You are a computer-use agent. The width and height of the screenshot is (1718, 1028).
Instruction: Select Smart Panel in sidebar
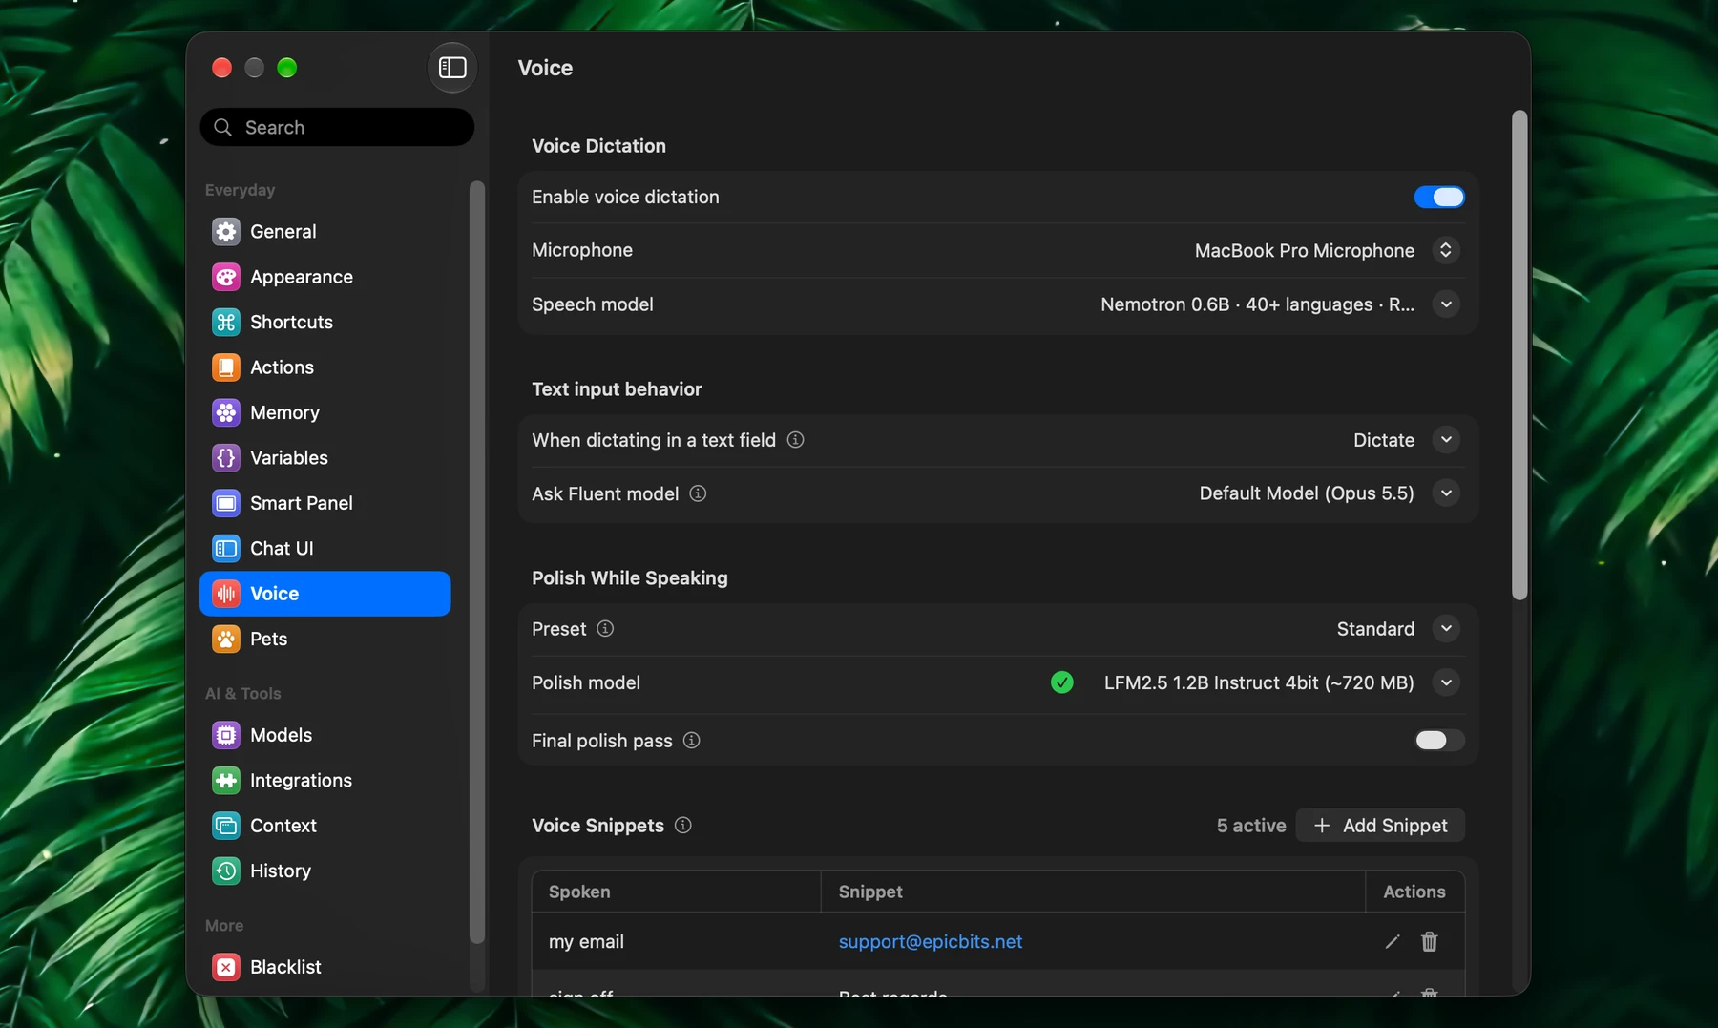[325, 503]
